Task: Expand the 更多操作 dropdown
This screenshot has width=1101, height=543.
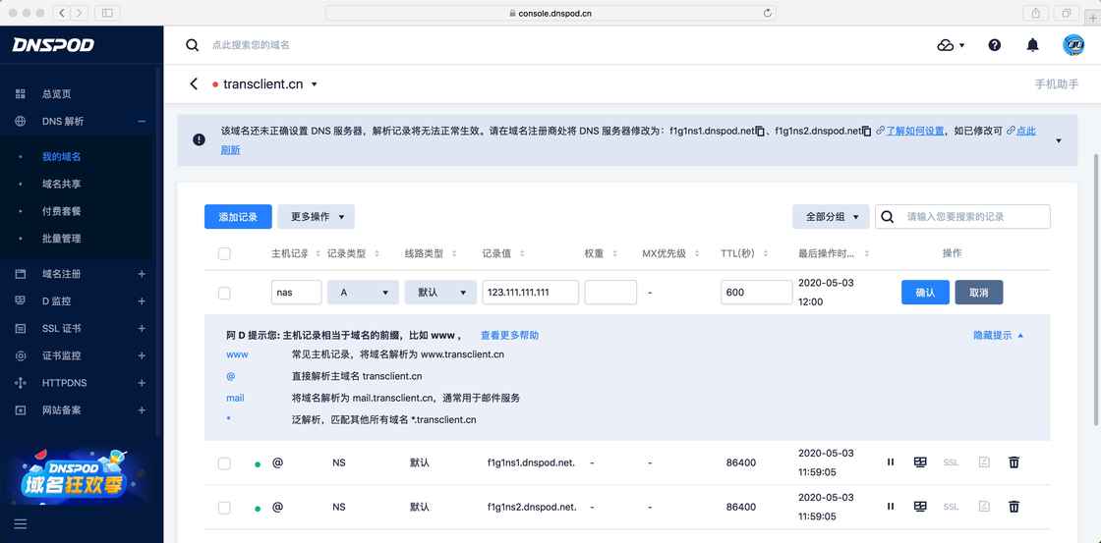Action: pyautogui.click(x=316, y=217)
